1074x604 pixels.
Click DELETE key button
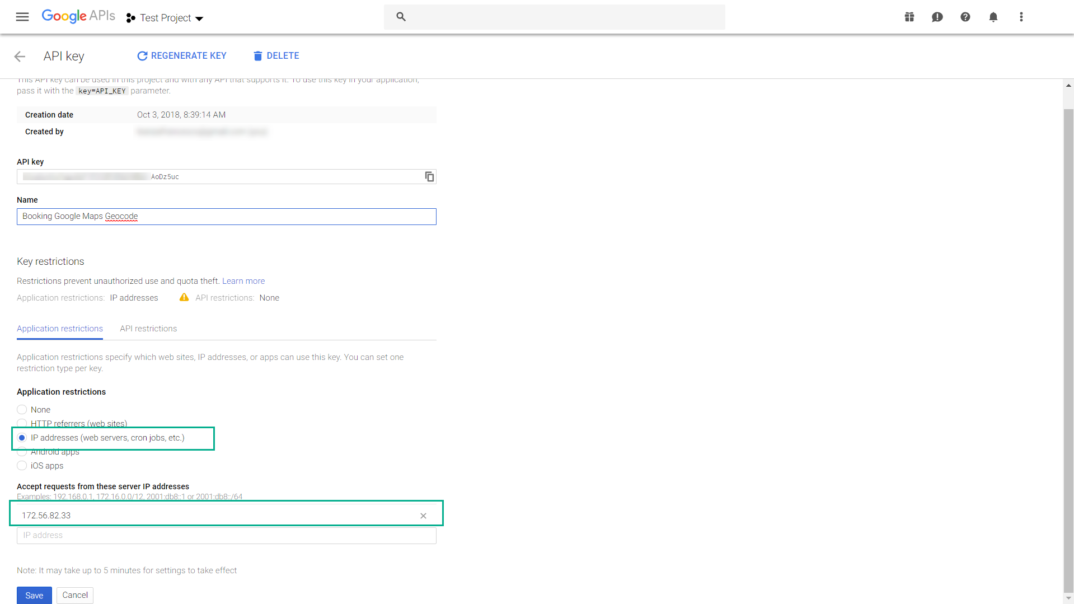276,56
